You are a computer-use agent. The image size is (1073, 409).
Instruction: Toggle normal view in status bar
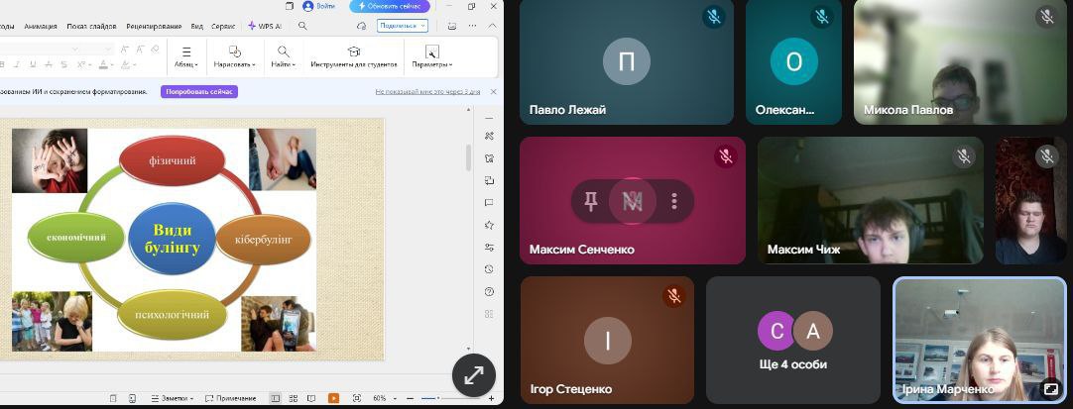tap(276, 398)
